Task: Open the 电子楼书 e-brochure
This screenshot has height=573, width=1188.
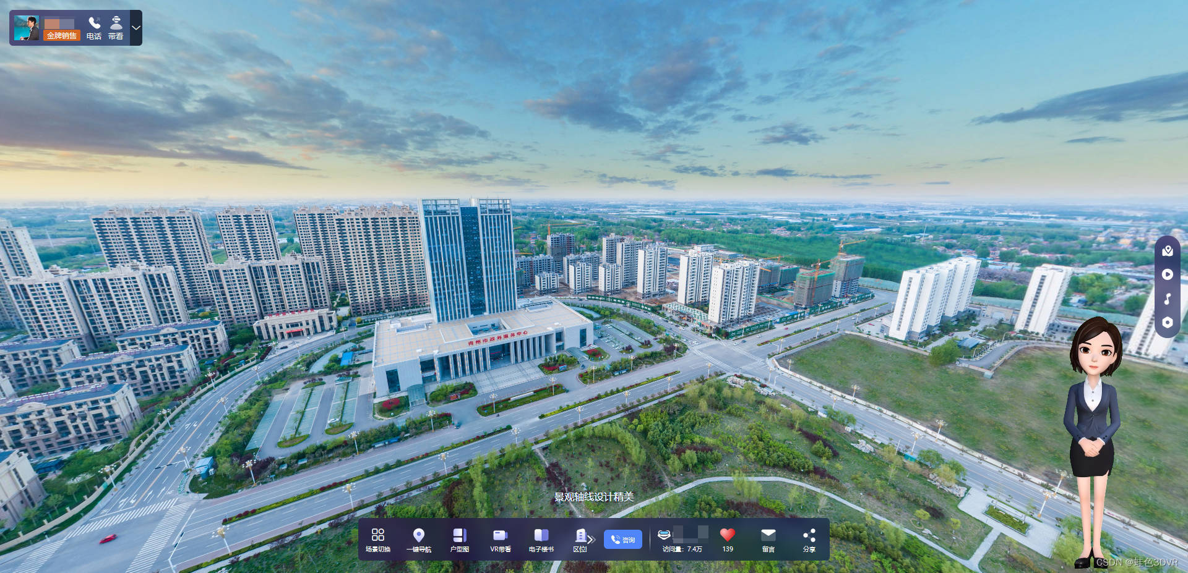Action: [x=541, y=540]
